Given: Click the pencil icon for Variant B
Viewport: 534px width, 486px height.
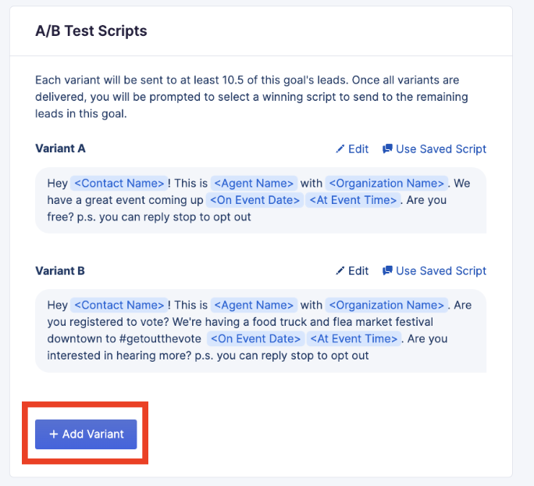Looking at the screenshot, I should pyautogui.click(x=340, y=271).
